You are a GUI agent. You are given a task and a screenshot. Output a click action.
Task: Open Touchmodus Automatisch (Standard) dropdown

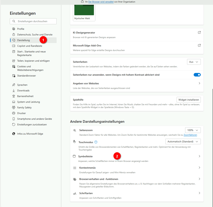tap(183, 142)
